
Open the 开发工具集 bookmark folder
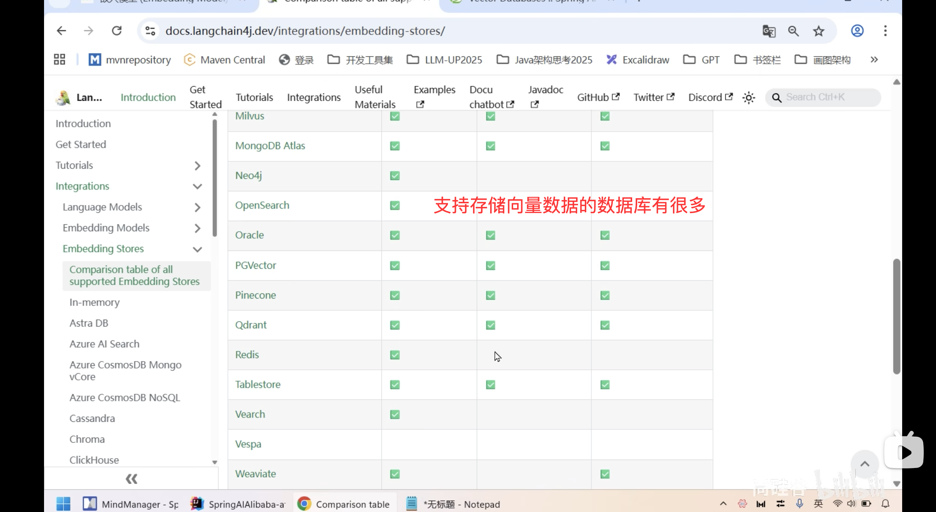pos(360,60)
